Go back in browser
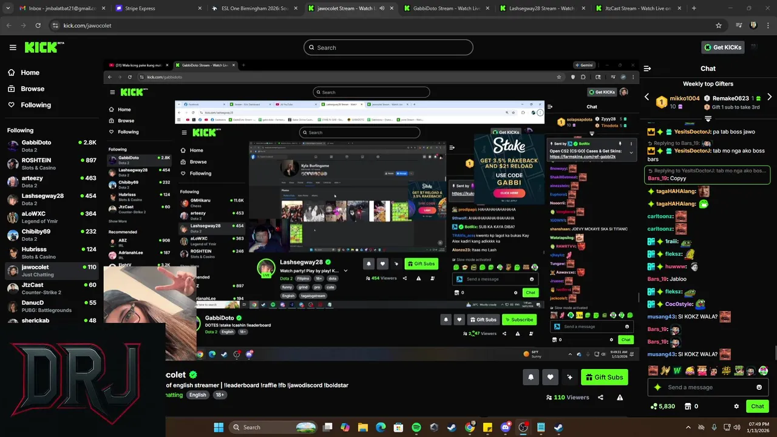The height and width of the screenshot is (437, 777). [x=8, y=25]
